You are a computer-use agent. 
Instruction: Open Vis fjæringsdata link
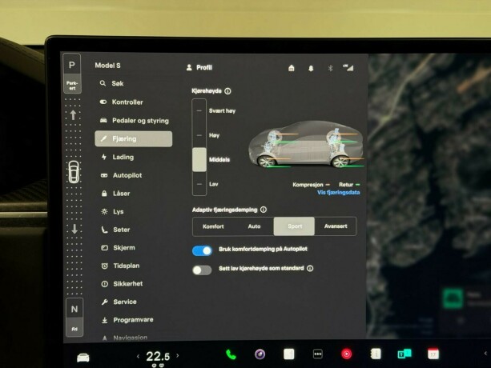tap(339, 192)
